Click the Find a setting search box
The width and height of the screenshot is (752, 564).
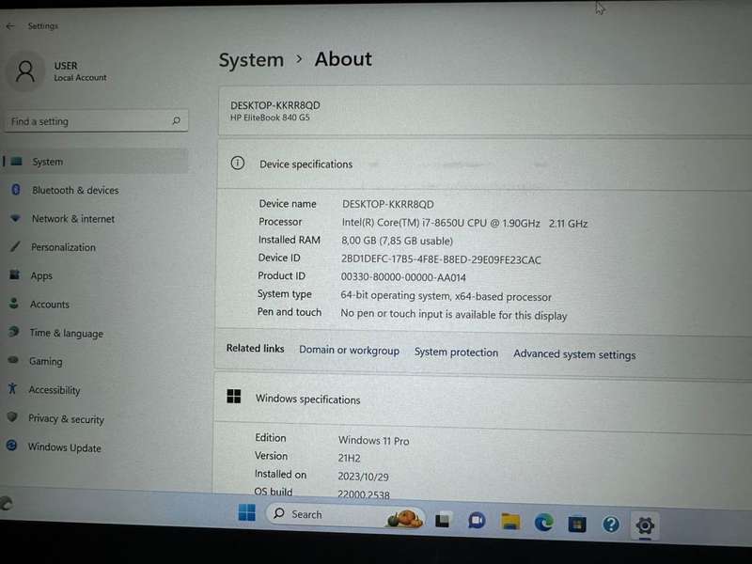[96, 121]
